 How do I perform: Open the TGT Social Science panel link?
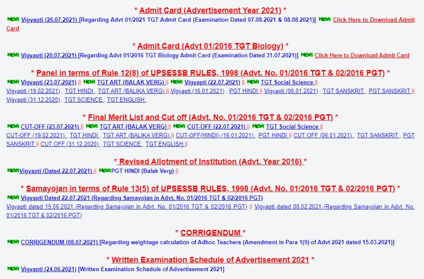pos(287,82)
